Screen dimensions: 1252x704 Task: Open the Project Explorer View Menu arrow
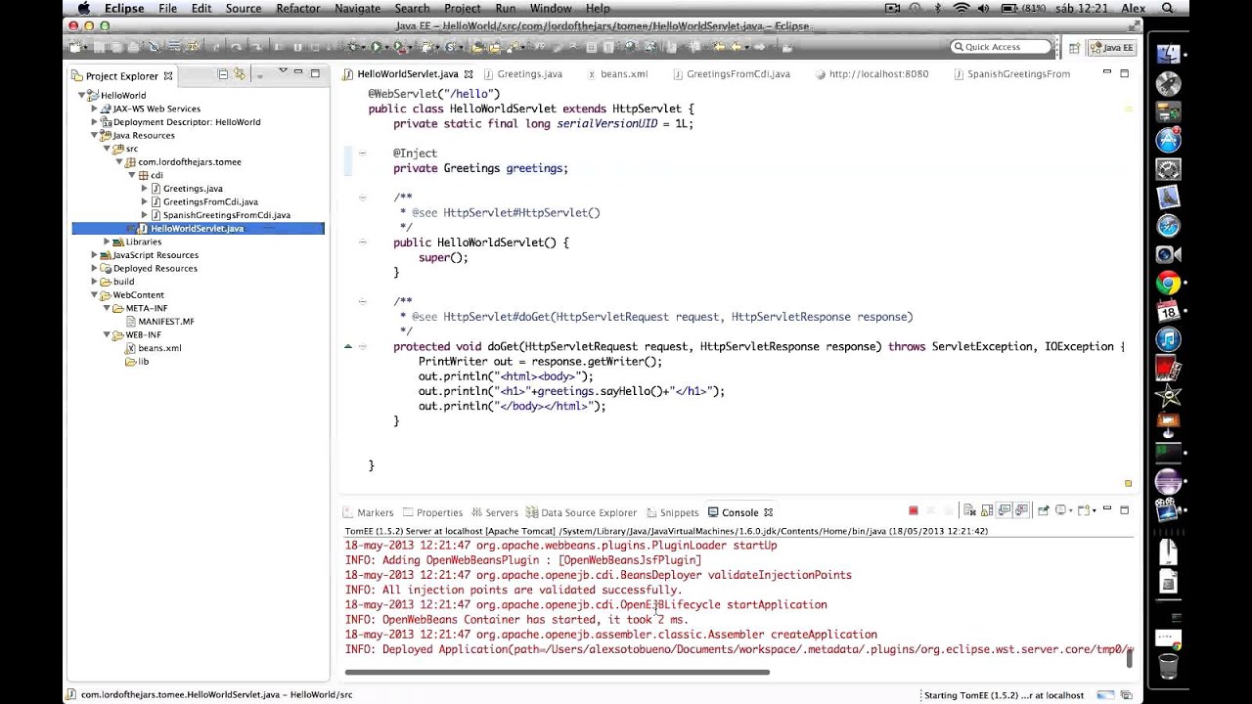point(282,72)
